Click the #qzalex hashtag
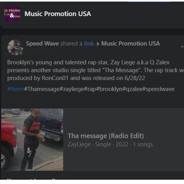This screenshot has width=184, height=184. coord(132,89)
